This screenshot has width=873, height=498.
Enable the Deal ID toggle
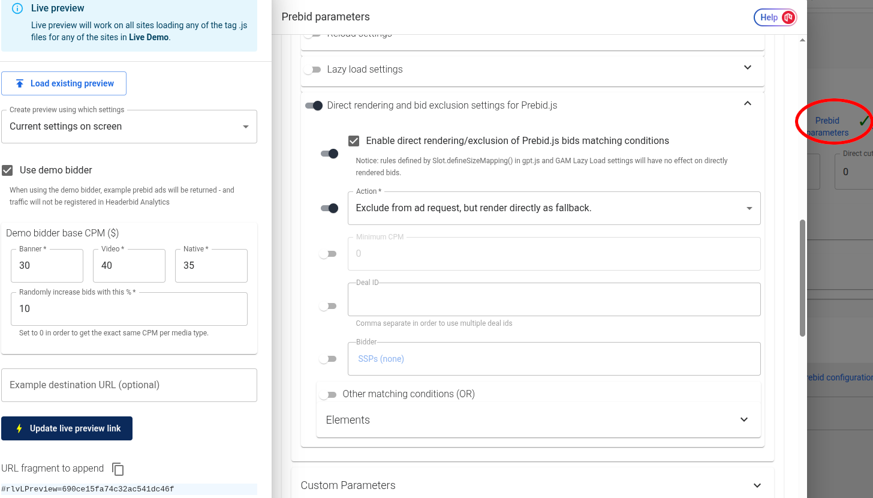(327, 306)
